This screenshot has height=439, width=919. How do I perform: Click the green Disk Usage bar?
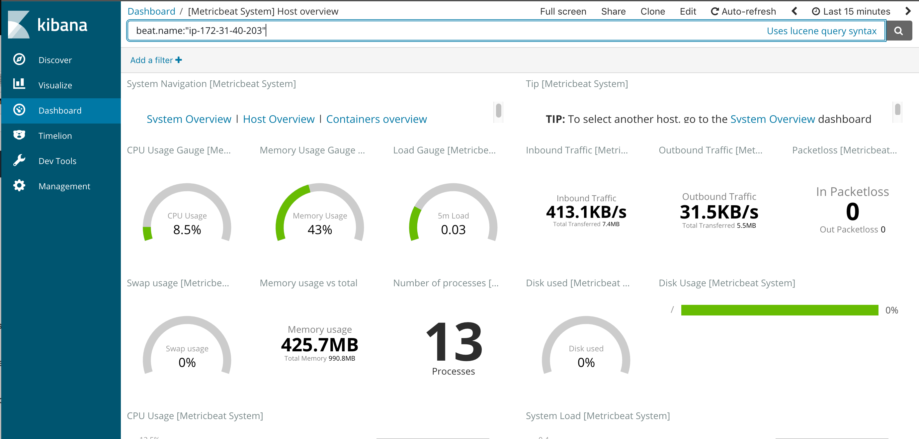780,310
